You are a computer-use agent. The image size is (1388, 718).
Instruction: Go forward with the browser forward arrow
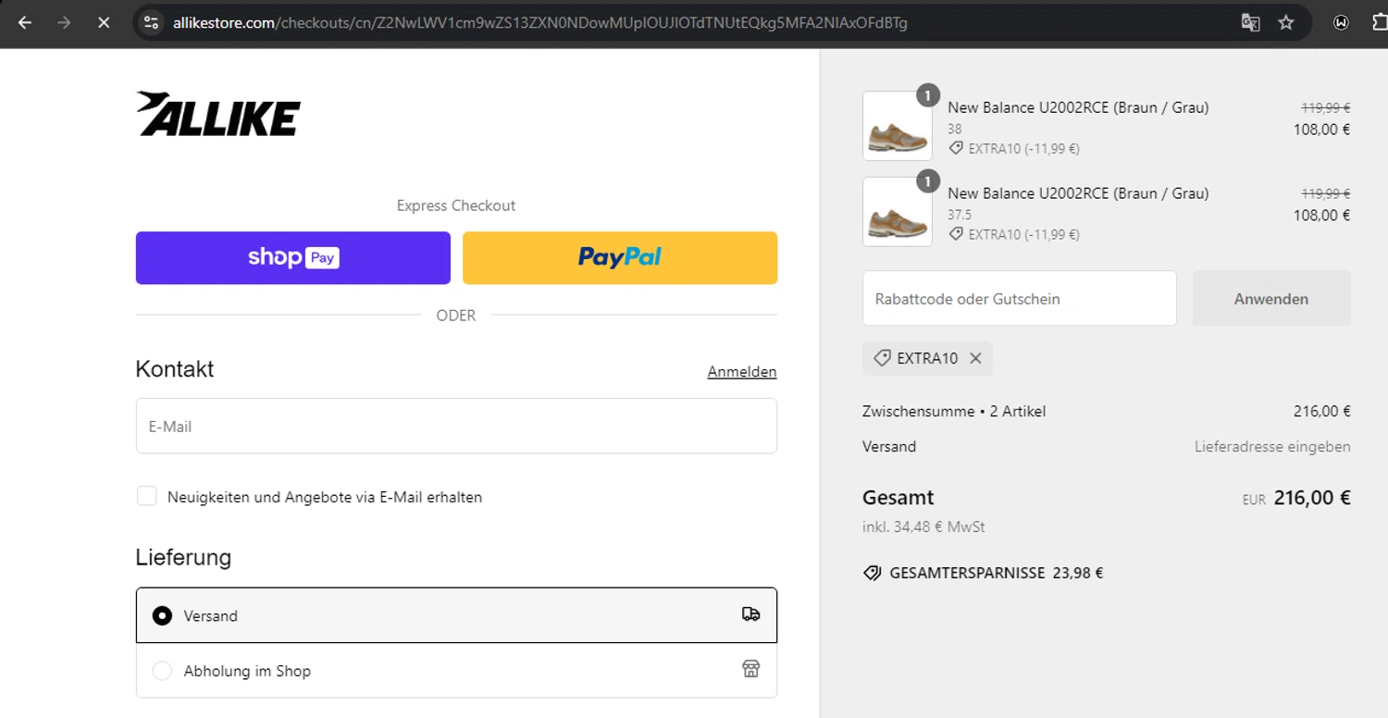tap(64, 23)
